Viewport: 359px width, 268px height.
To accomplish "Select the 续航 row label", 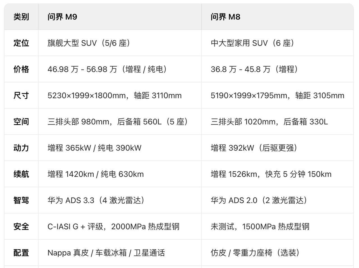I will click(21, 174).
